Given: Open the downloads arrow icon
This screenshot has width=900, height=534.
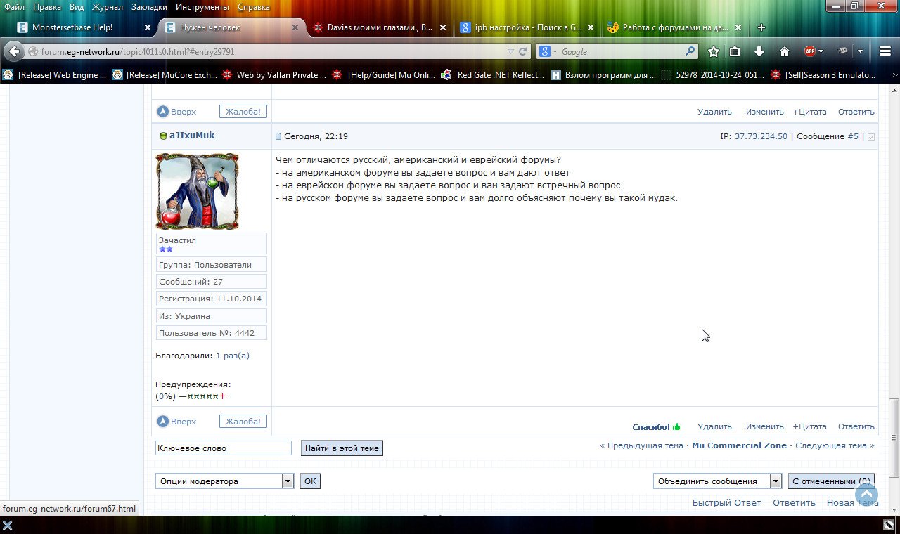Looking at the screenshot, I should point(759,51).
